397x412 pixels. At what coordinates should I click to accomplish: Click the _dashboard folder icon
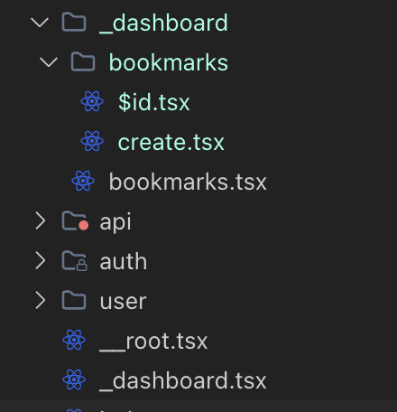tap(74, 22)
